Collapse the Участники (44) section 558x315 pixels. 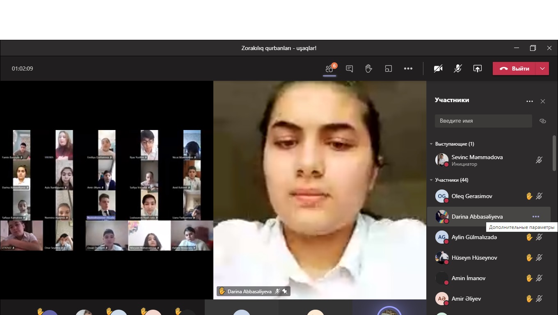[x=431, y=180]
